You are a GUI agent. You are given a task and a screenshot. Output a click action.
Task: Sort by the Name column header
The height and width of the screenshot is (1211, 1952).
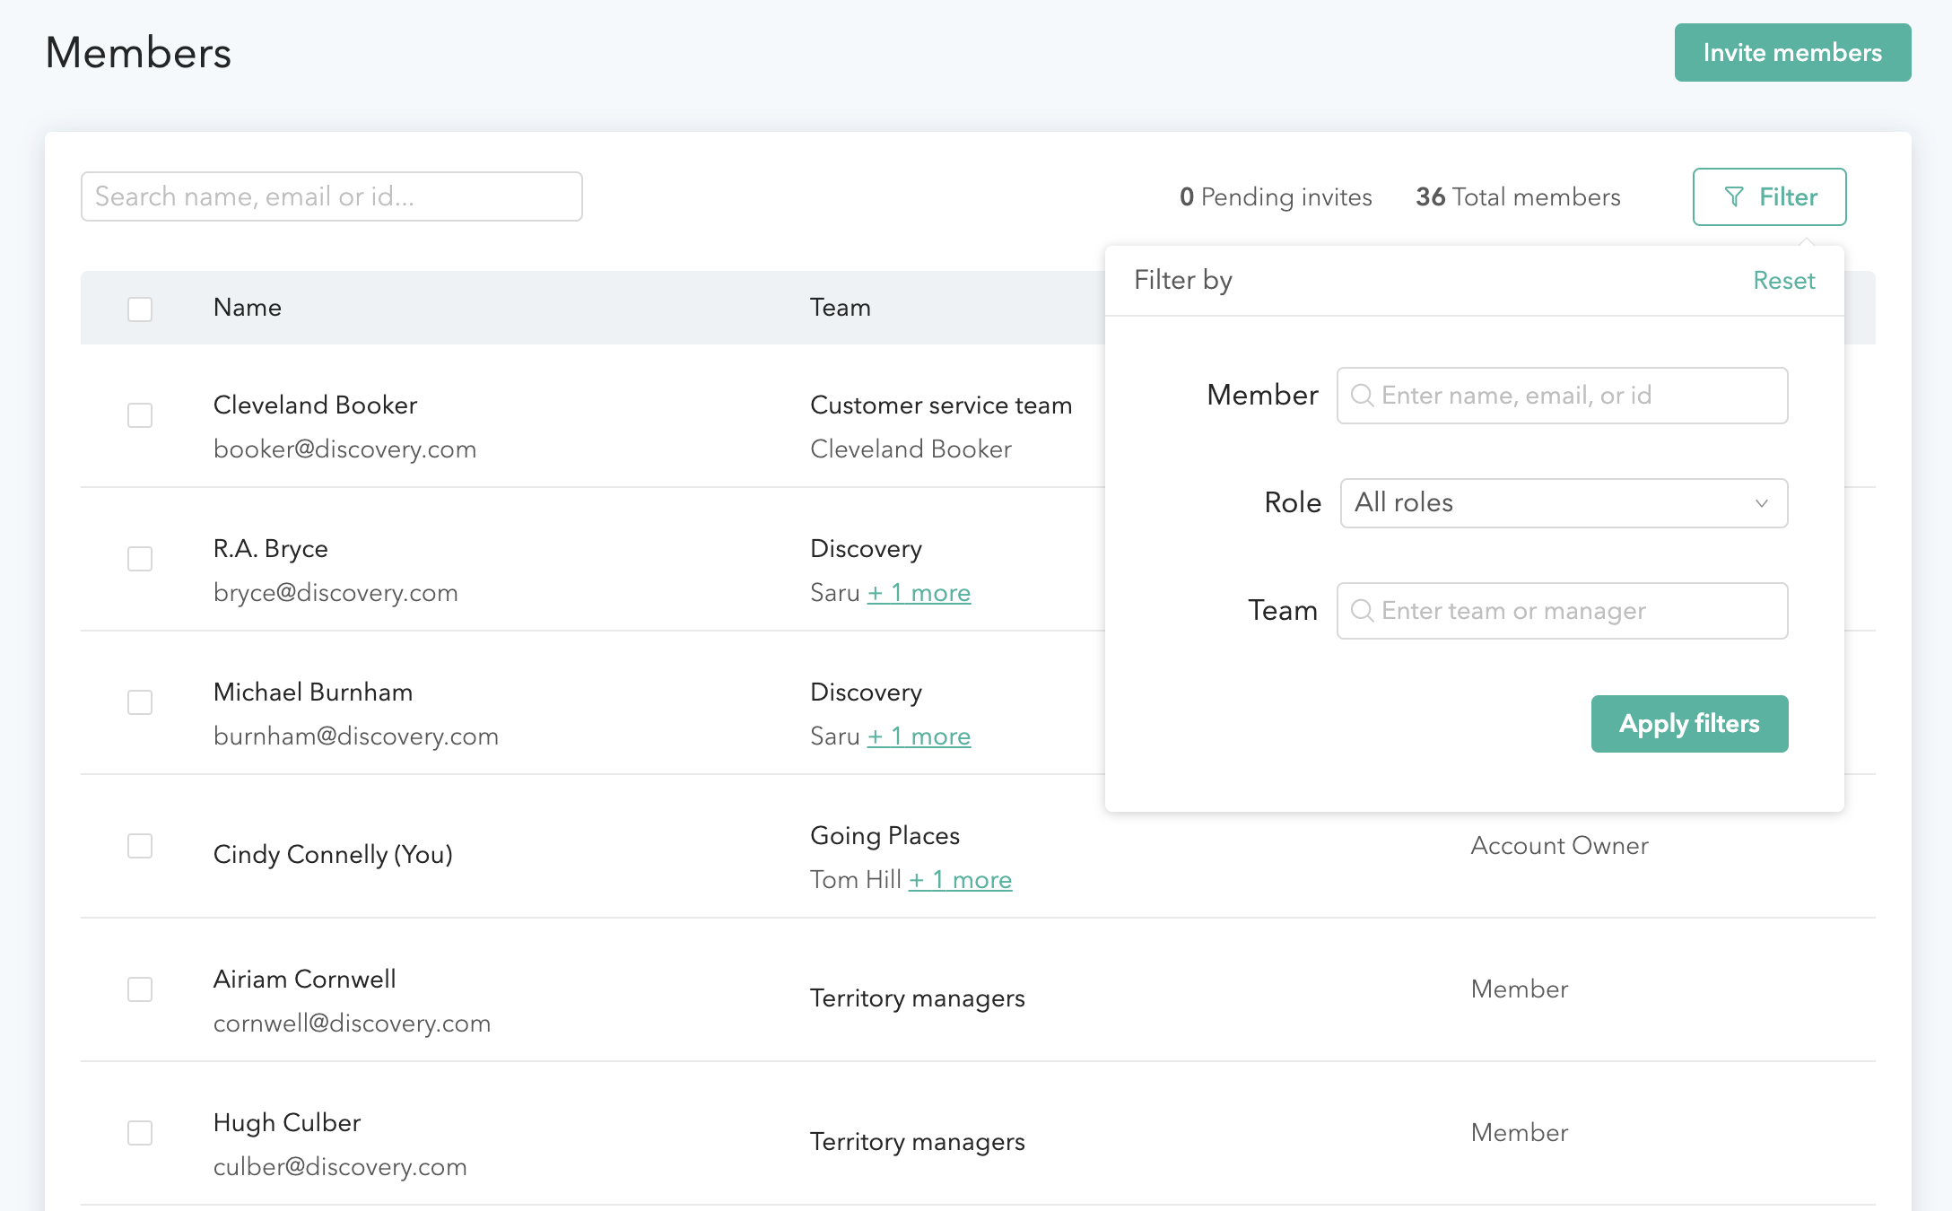tap(248, 308)
